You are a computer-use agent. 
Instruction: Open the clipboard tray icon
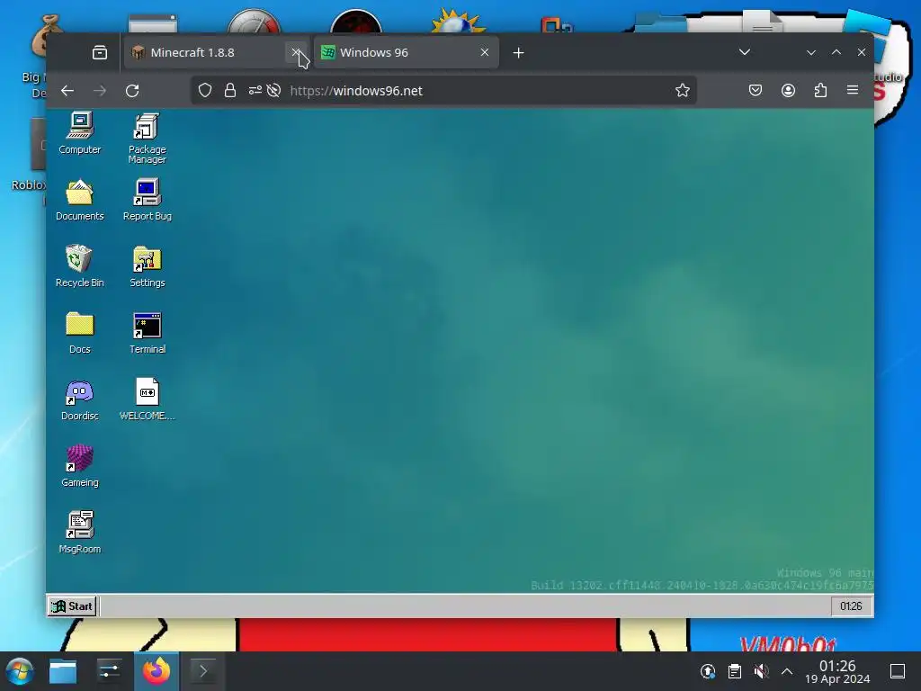pos(734,671)
